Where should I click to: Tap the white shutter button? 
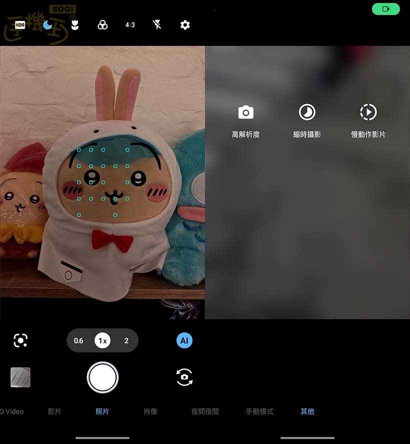point(102,377)
